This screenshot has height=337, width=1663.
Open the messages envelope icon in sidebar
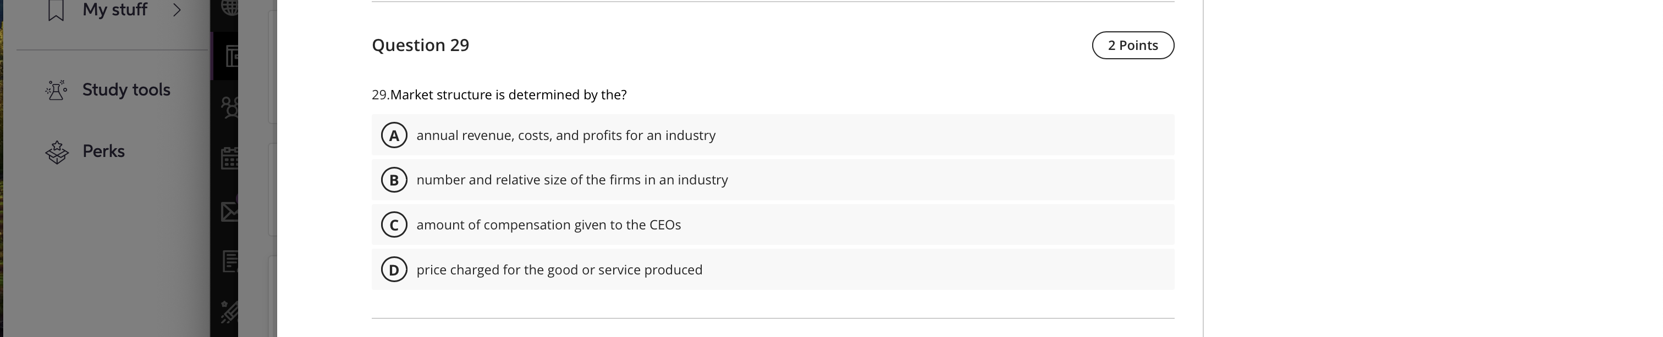click(230, 211)
